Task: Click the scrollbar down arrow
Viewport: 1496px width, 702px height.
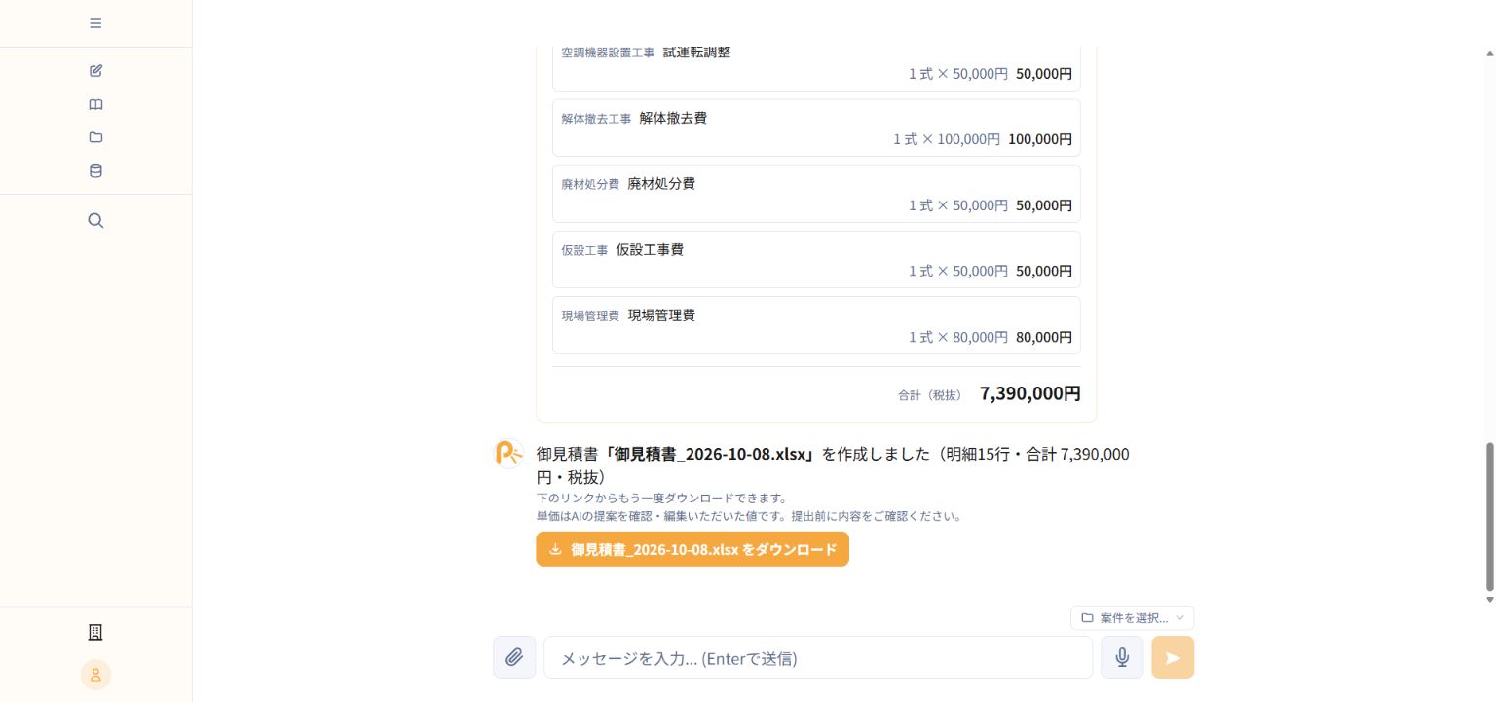Action: [1489, 599]
